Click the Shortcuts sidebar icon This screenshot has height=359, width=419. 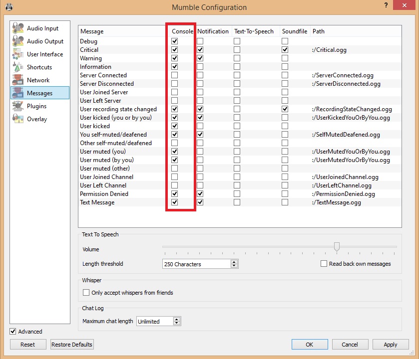[x=18, y=67]
